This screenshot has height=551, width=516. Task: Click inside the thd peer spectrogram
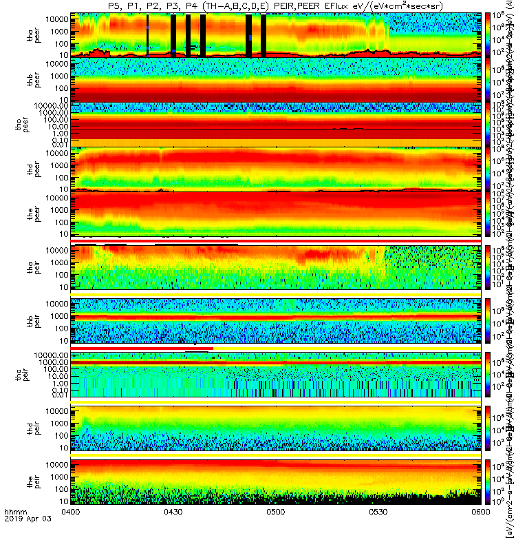[x=276, y=169]
